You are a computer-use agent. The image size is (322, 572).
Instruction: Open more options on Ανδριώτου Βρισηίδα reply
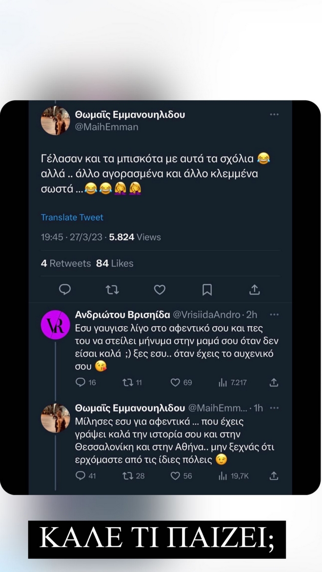click(274, 315)
